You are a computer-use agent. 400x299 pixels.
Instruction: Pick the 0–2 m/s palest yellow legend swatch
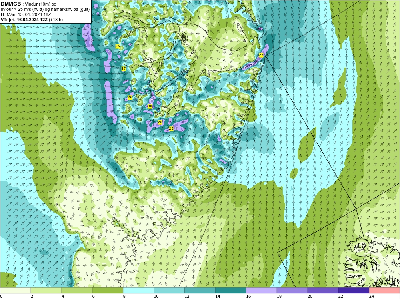(x=15, y=291)
